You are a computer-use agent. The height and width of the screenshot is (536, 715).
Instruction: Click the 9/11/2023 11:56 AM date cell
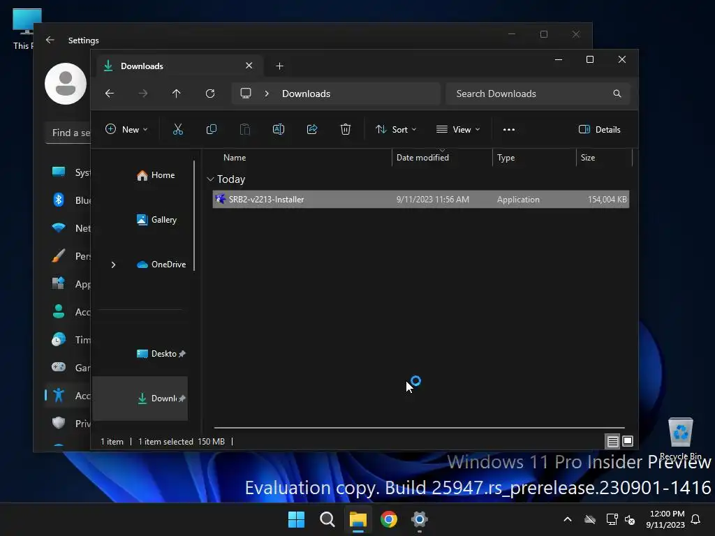433,199
